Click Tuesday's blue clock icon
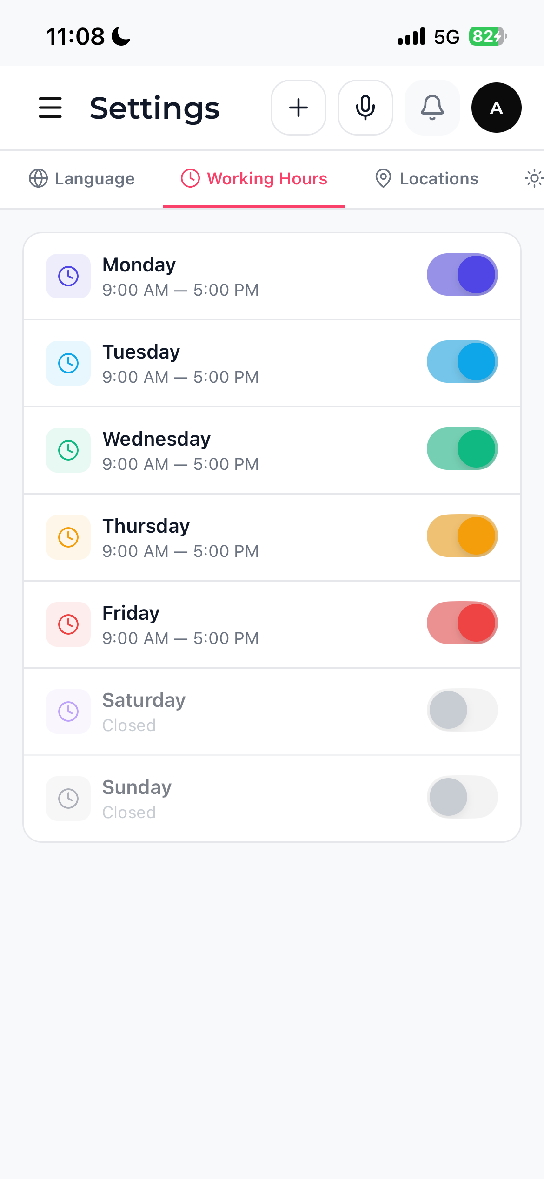544x1179 pixels. tap(68, 363)
